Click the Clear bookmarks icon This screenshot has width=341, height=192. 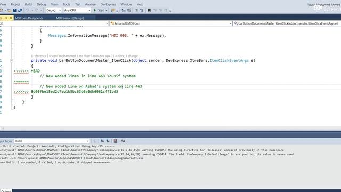coord(166,10)
